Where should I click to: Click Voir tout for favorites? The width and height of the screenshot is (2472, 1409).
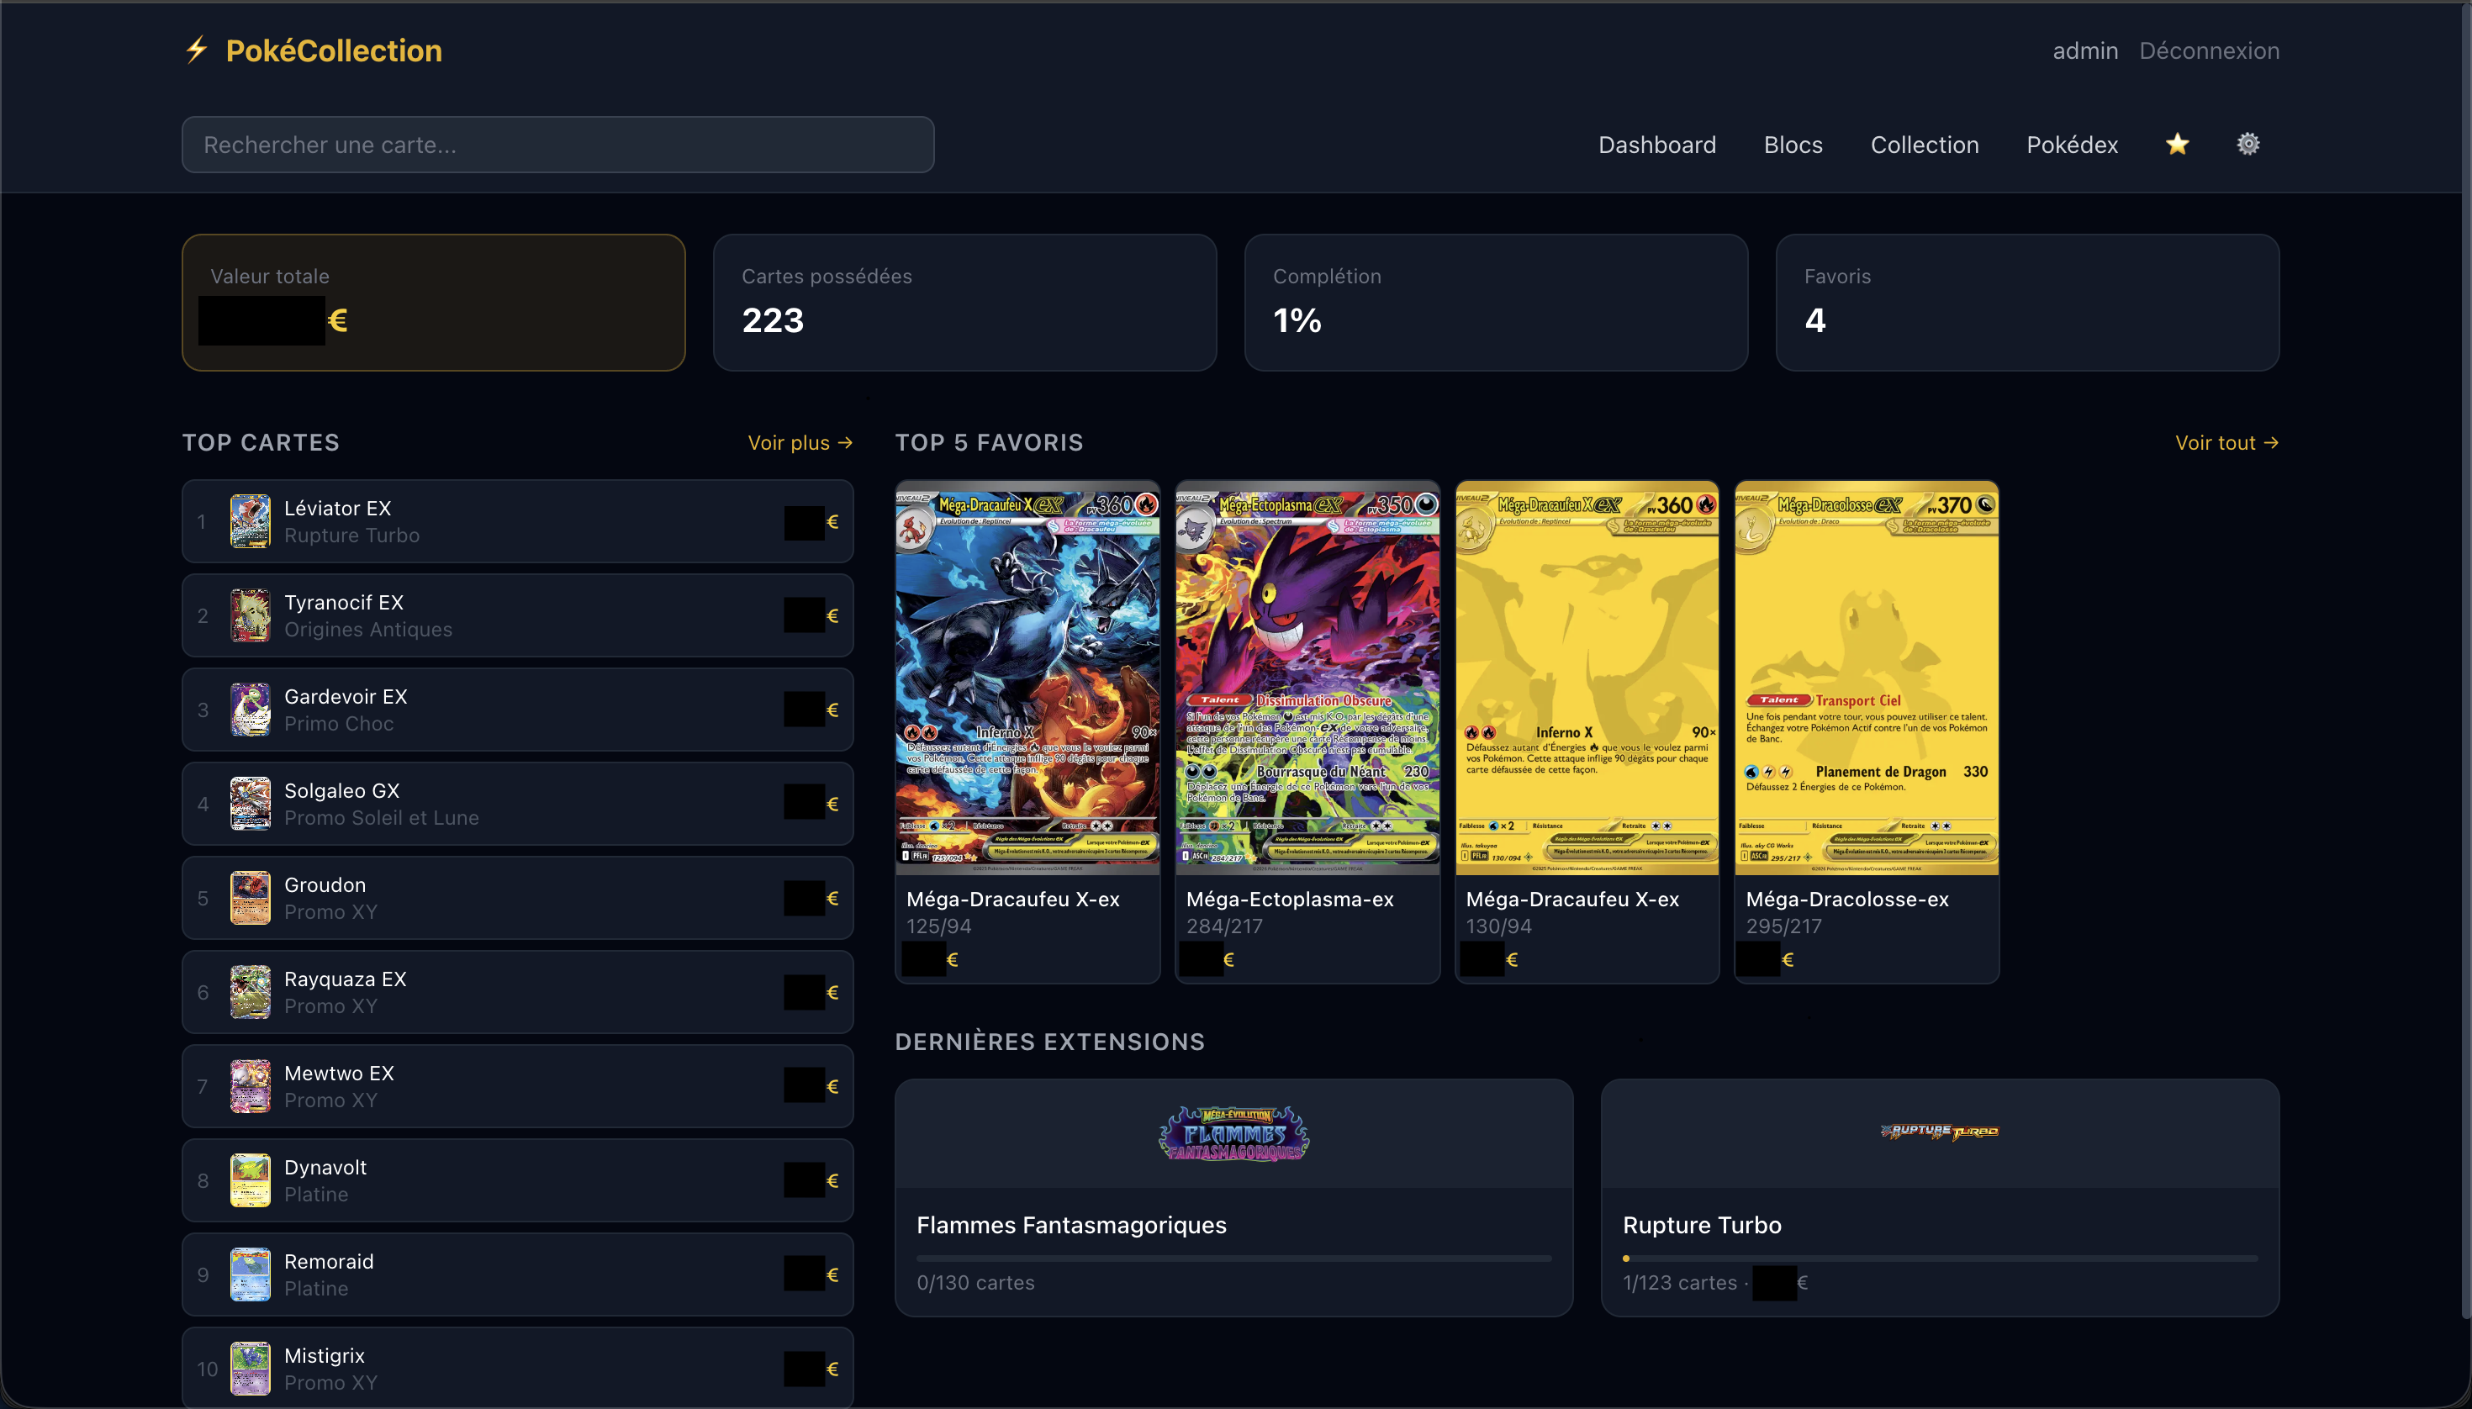[2227, 442]
